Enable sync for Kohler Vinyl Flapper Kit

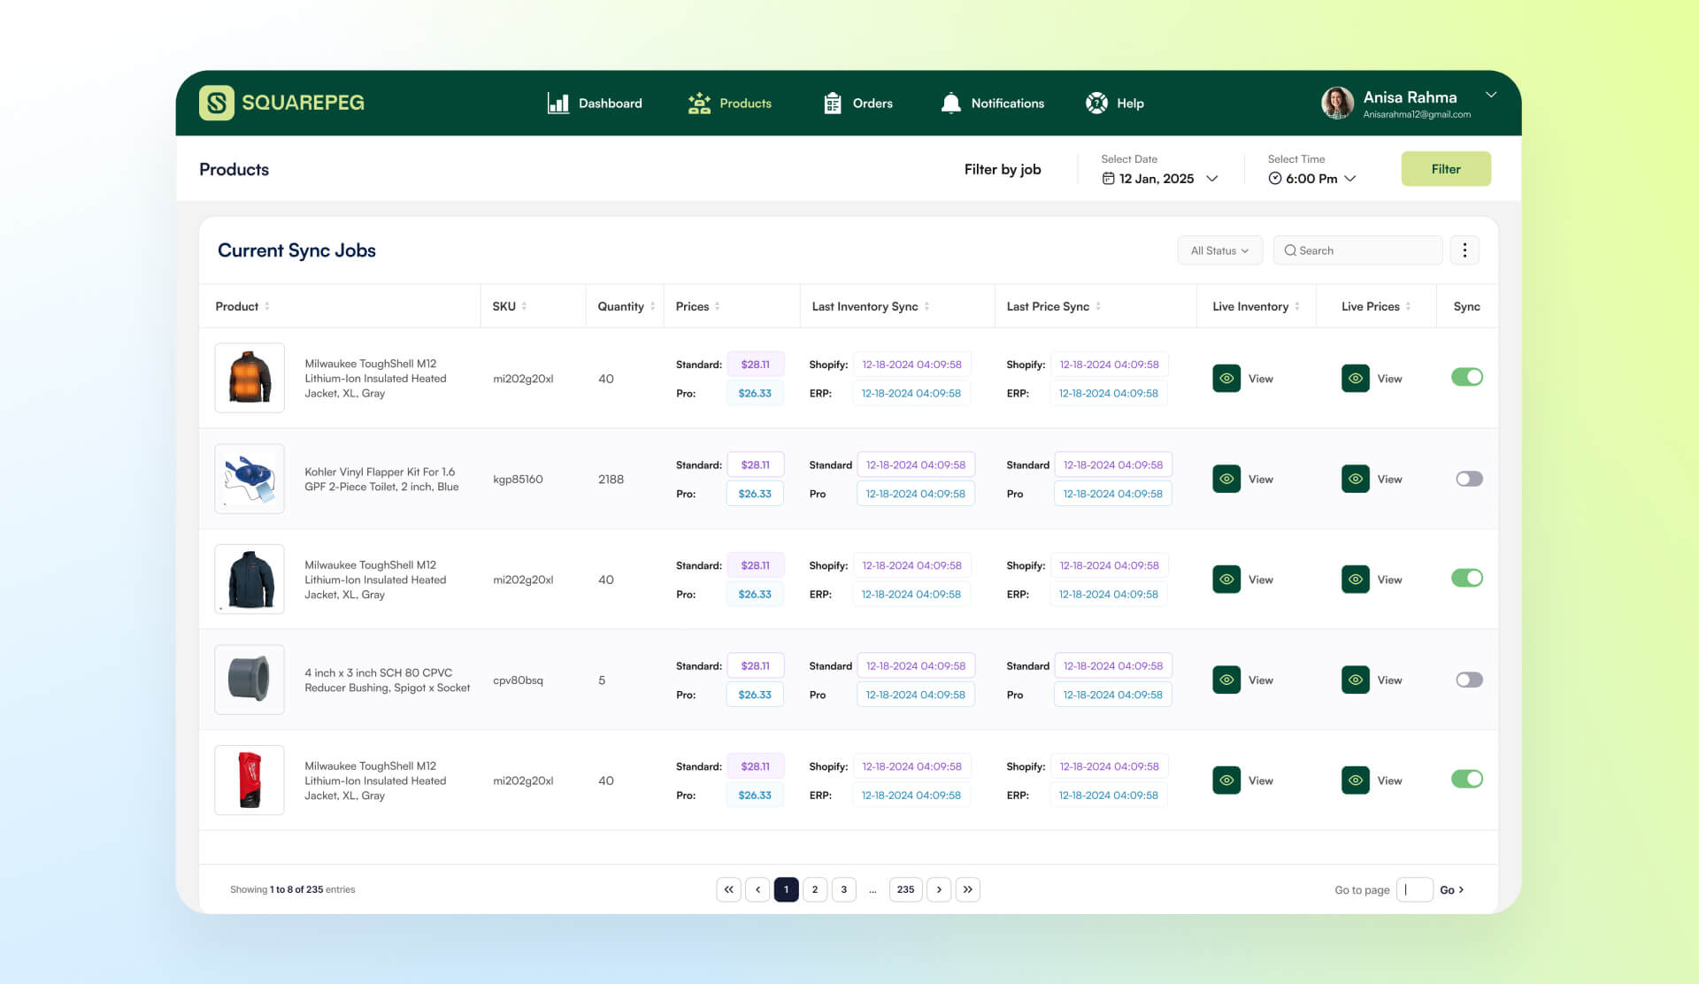[1469, 479]
